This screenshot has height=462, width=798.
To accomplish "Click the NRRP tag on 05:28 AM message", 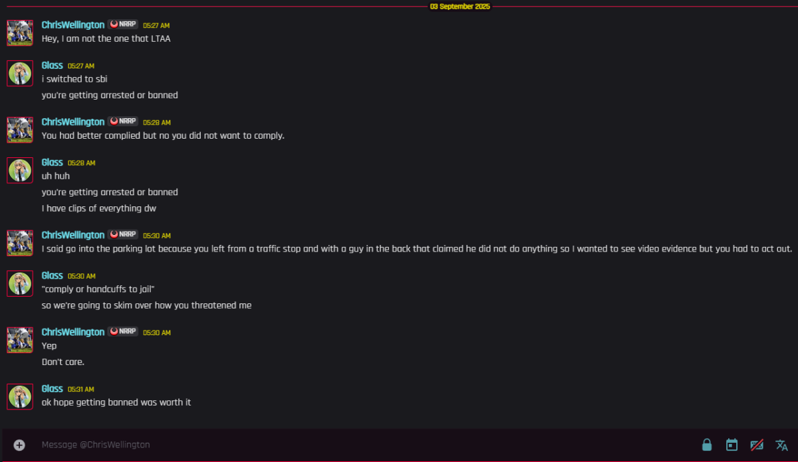I will coord(123,121).
